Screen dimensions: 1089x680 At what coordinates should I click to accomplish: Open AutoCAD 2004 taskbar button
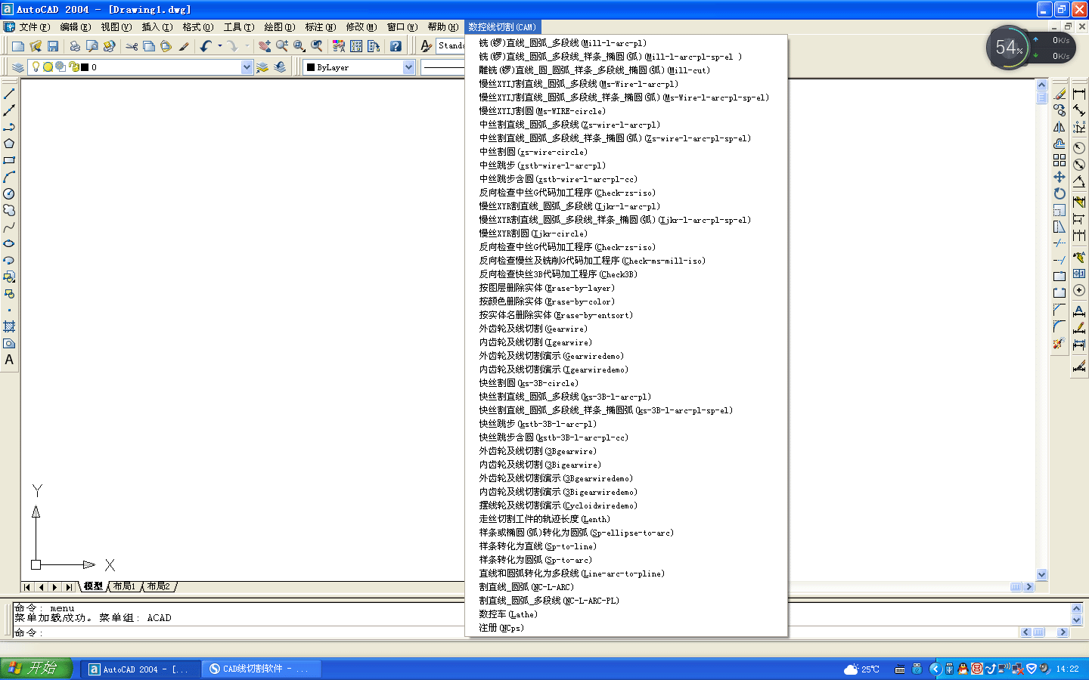(x=141, y=669)
